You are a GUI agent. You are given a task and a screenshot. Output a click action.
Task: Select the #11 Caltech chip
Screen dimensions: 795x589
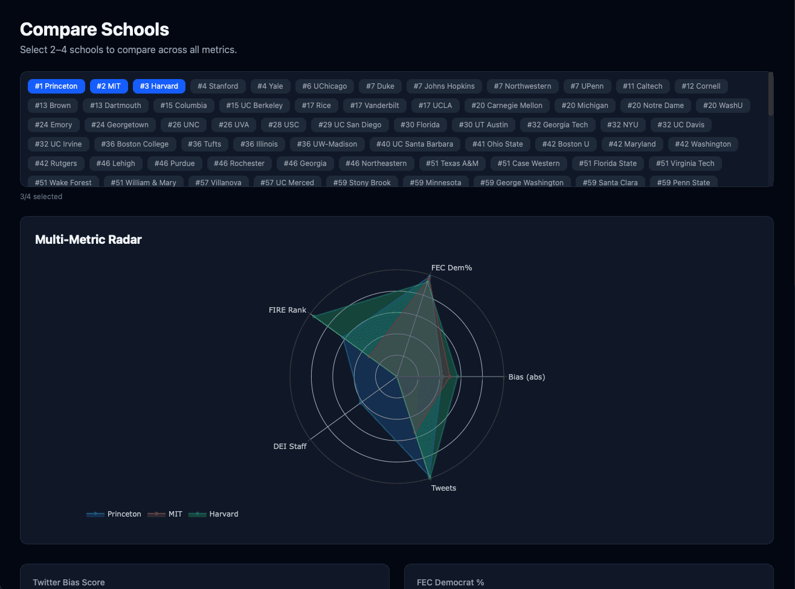click(642, 86)
